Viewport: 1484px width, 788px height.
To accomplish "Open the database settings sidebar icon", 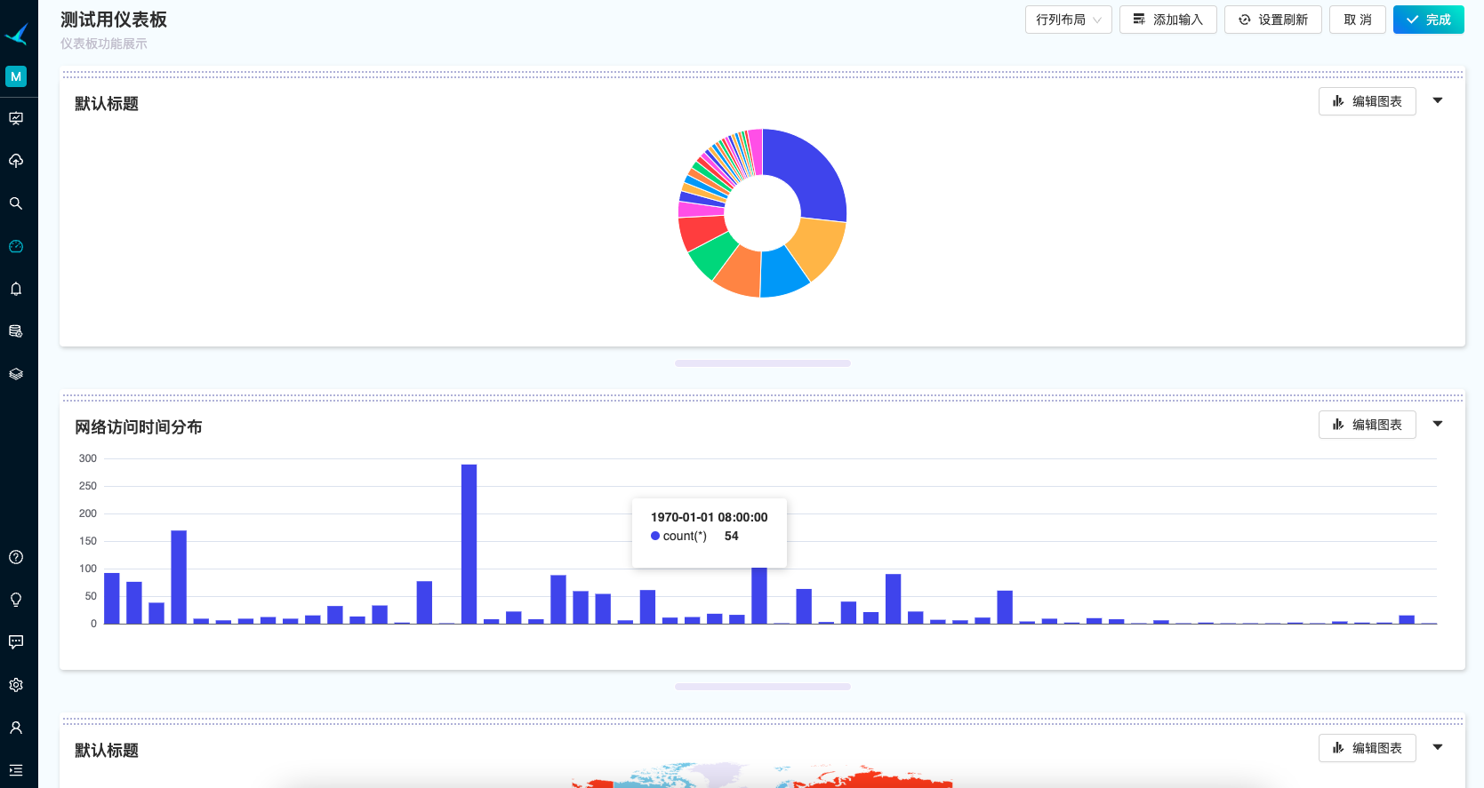I will pos(16,331).
